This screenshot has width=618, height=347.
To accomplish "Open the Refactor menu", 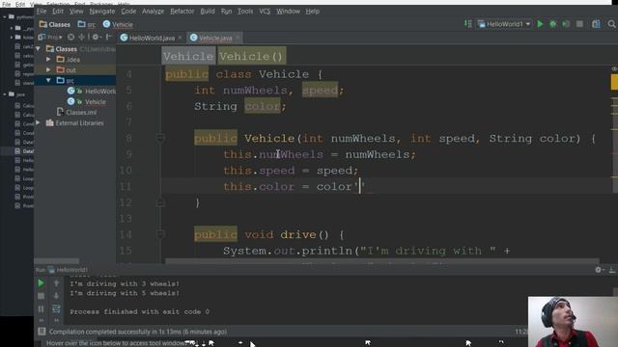I will [183, 11].
